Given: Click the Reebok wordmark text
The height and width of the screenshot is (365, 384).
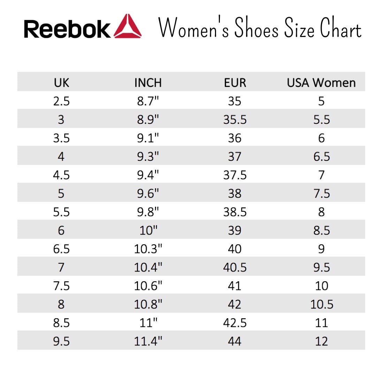Looking at the screenshot, I should click(x=67, y=29).
